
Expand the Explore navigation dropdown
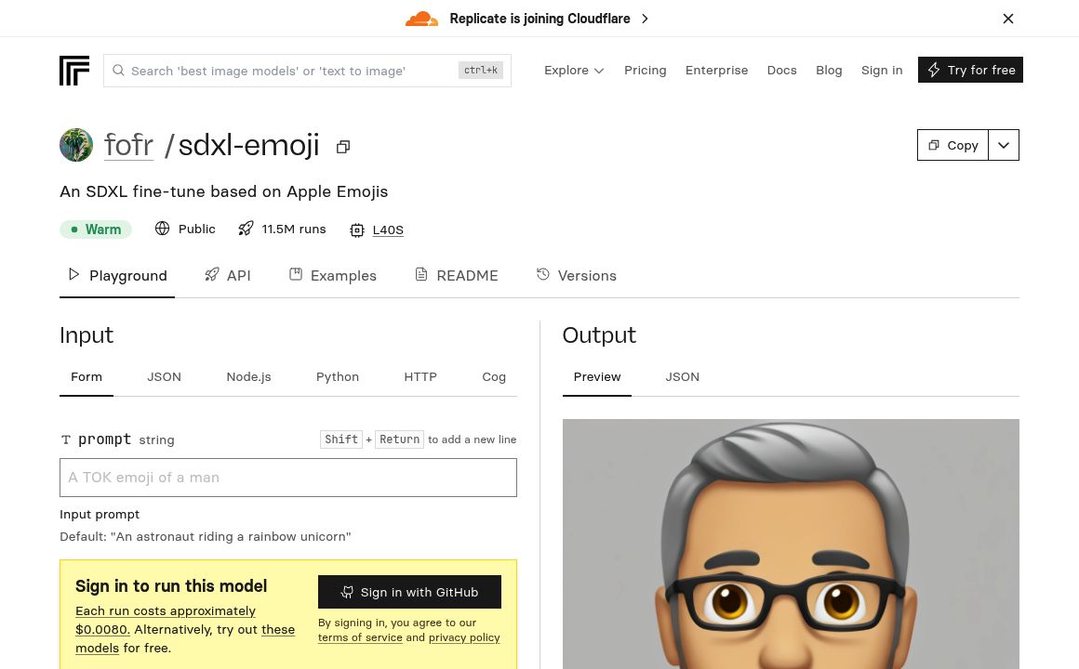[574, 70]
